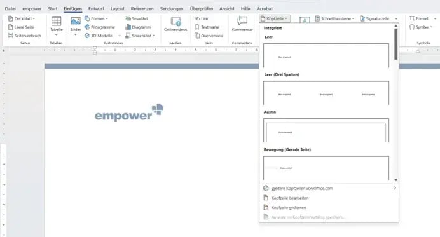Open the Schnellbausteine dropdown

click(x=334, y=18)
